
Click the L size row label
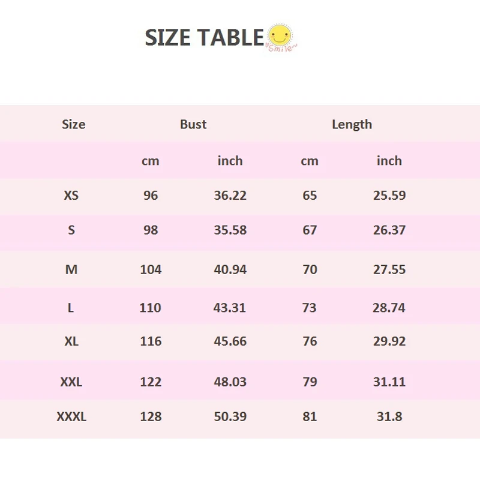click(x=71, y=308)
